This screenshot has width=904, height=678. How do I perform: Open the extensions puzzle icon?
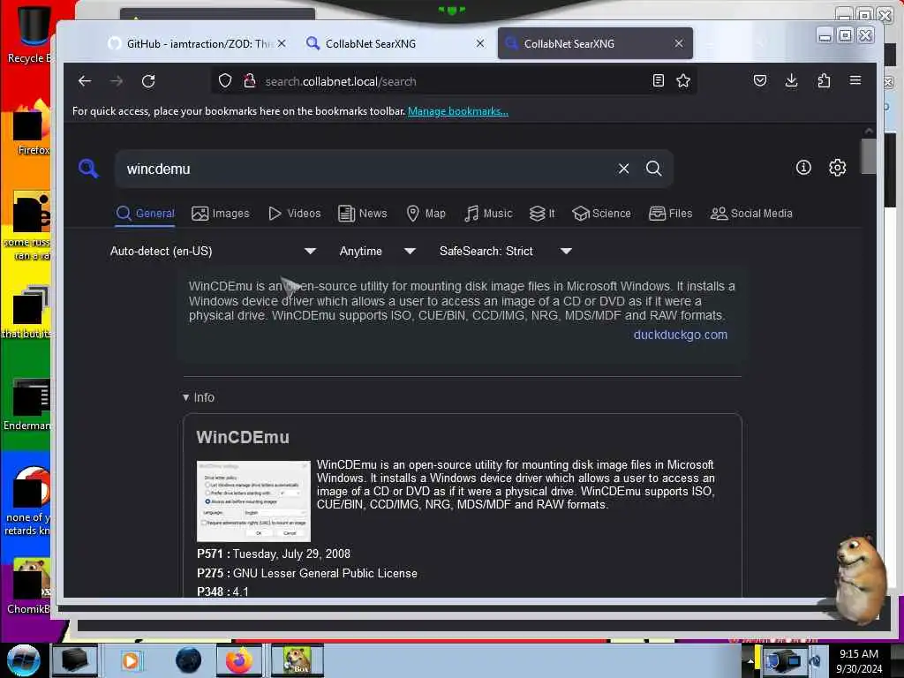click(824, 80)
